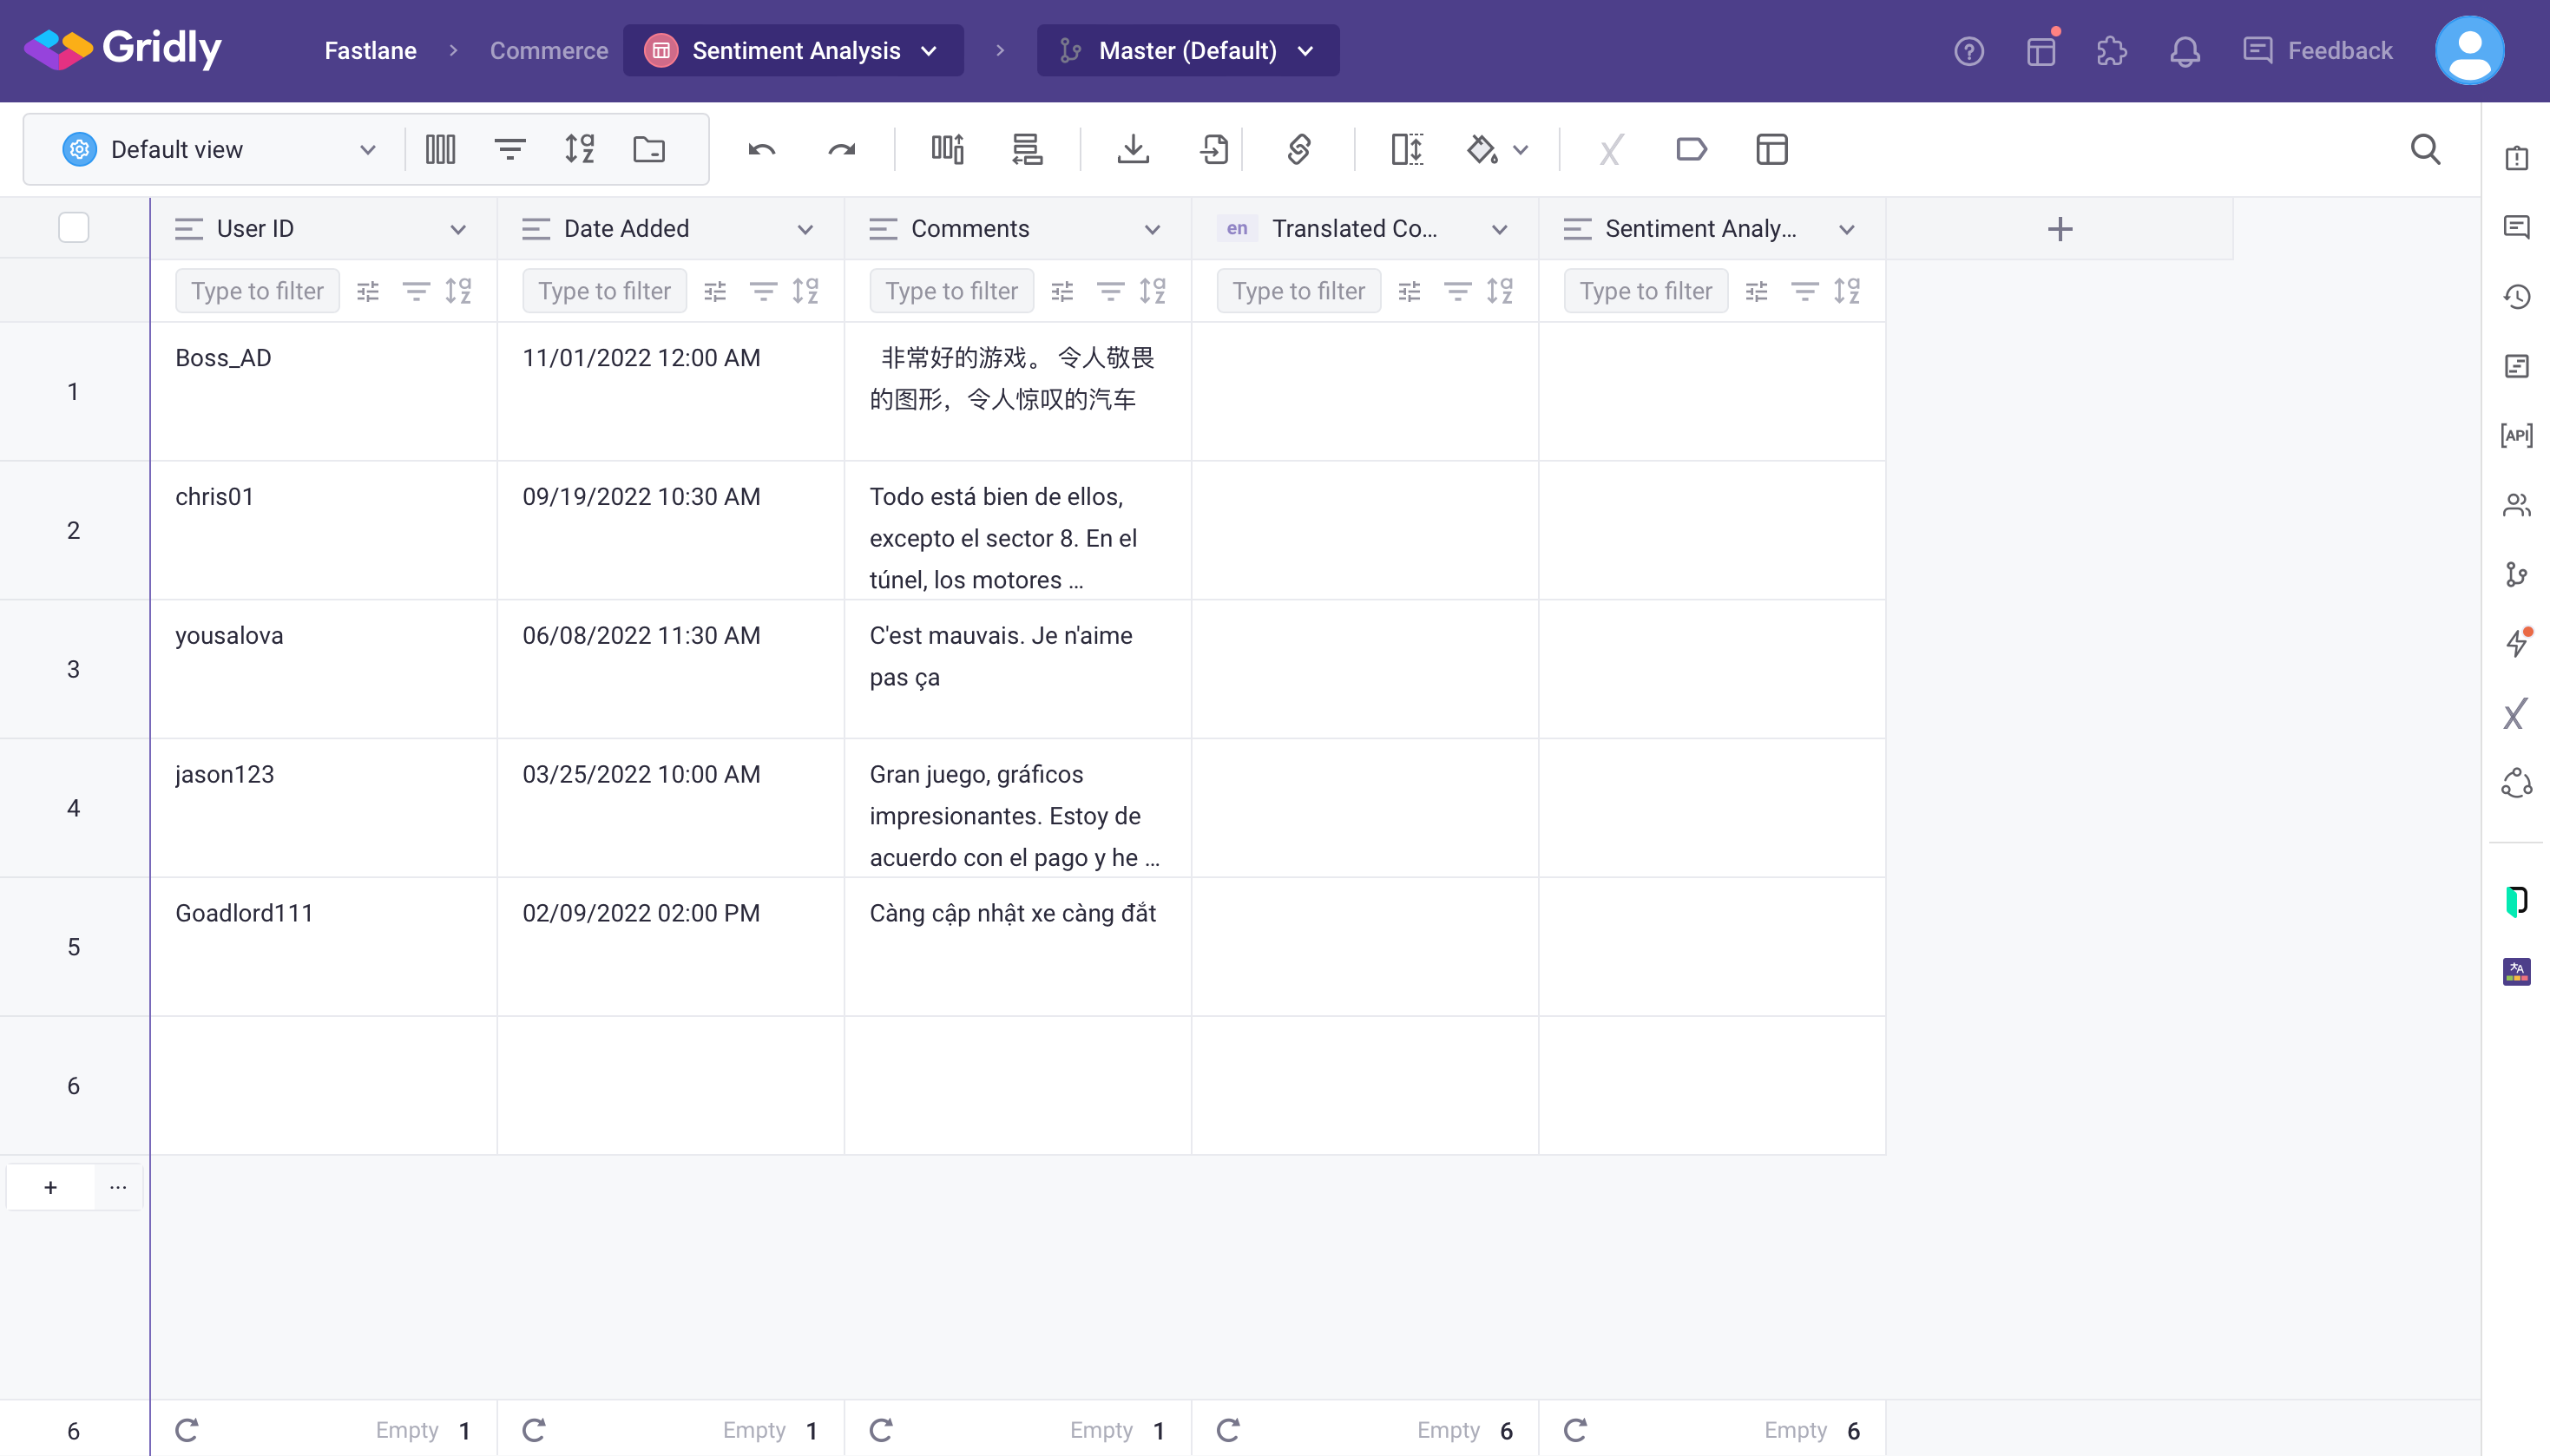Expand the Comments column header menu
The image size is (2550, 1456).
point(1152,229)
